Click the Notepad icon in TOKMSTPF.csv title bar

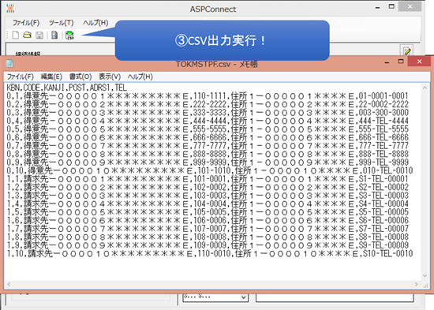click(x=9, y=63)
